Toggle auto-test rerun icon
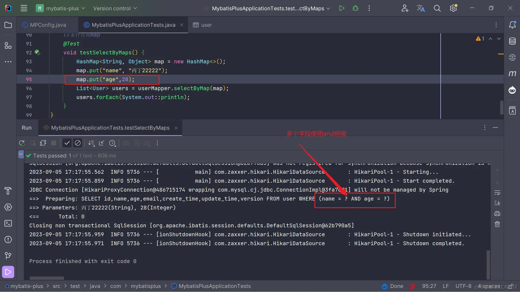Image resolution: width=520 pixels, height=292 pixels. [43, 143]
